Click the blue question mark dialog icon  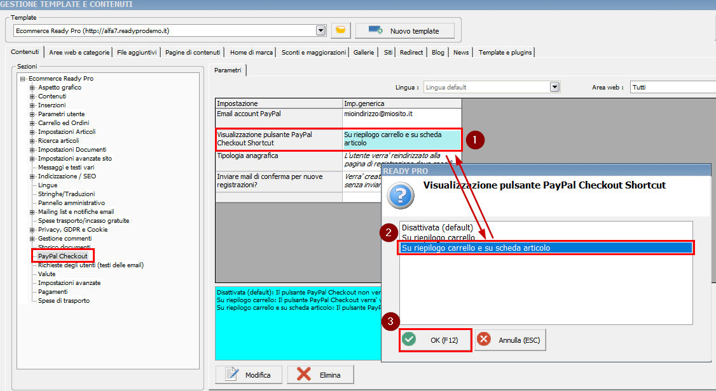[x=401, y=195]
